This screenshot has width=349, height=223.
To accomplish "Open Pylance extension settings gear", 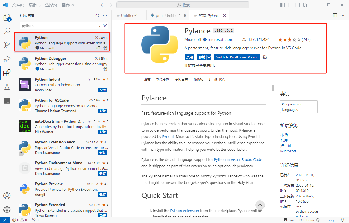I will click(265, 57).
